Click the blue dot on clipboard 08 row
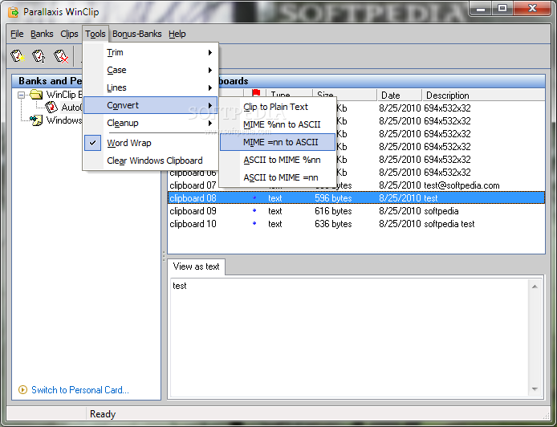This screenshot has width=557, height=427. tap(254, 197)
